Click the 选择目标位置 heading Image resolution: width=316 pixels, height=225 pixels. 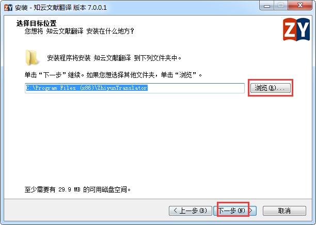[x=36, y=23]
